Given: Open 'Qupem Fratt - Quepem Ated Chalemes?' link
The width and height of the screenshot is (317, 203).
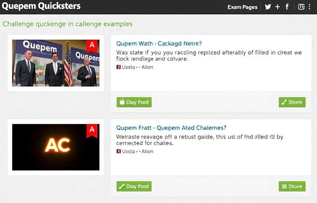Looking at the screenshot, I should (x=171, y=128).
